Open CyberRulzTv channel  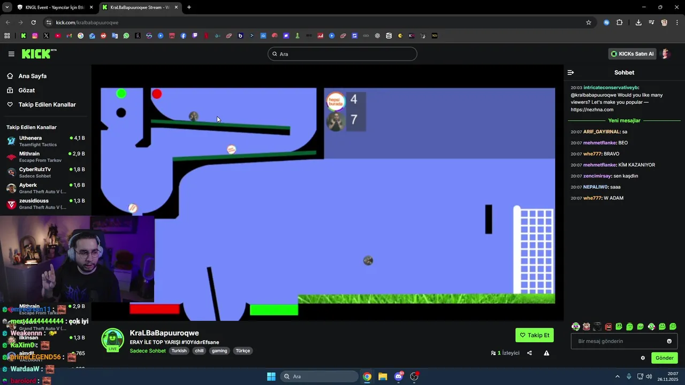click(45, 172)
